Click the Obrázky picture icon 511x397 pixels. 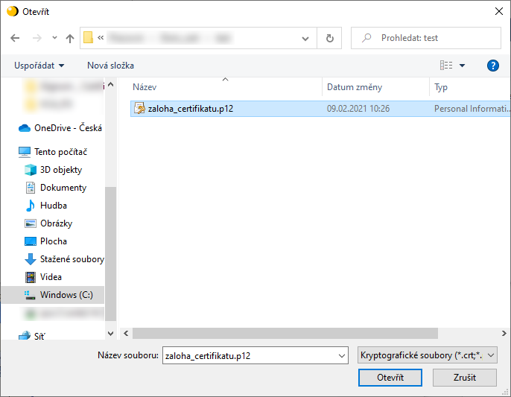click(31, 223)
